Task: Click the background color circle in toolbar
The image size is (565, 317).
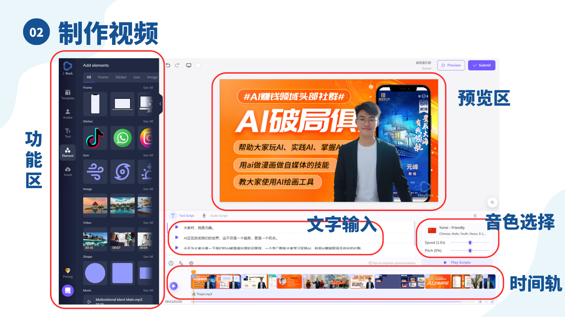Action: [198, 65]
